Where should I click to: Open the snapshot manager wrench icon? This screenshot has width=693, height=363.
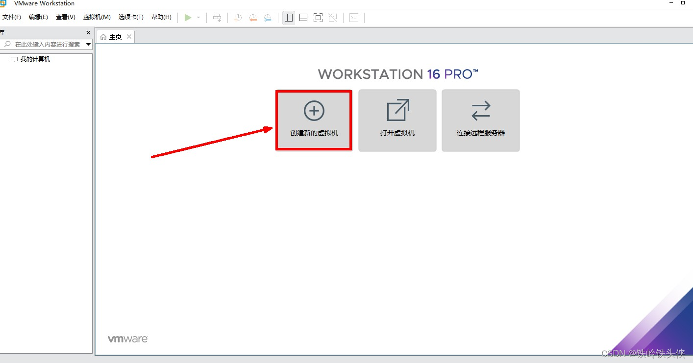[x=268, y=18]
